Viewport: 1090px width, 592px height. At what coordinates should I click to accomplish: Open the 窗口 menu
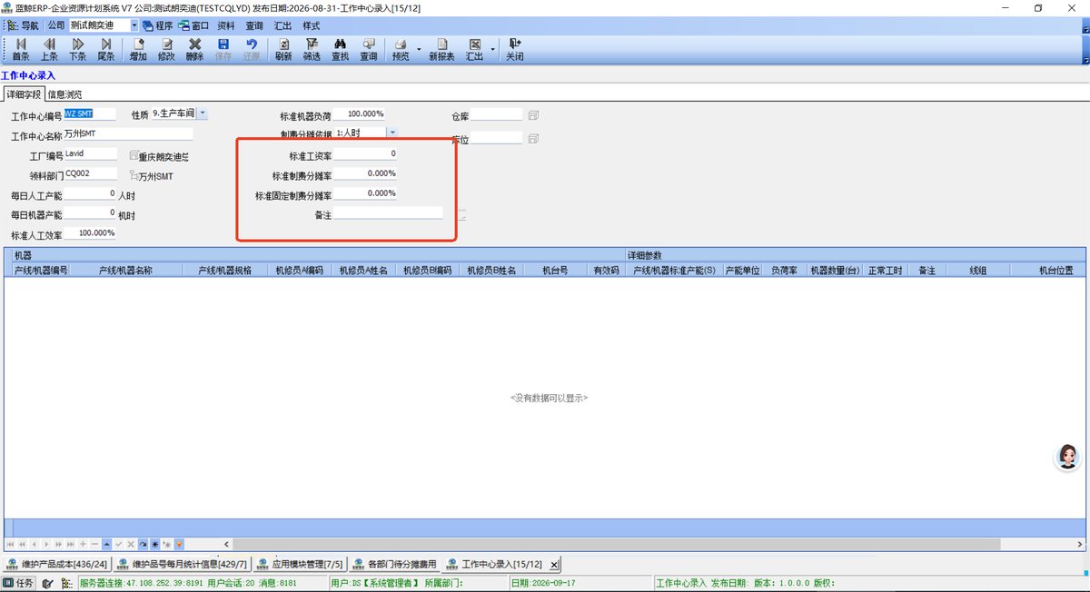click(x=193, y=25)
